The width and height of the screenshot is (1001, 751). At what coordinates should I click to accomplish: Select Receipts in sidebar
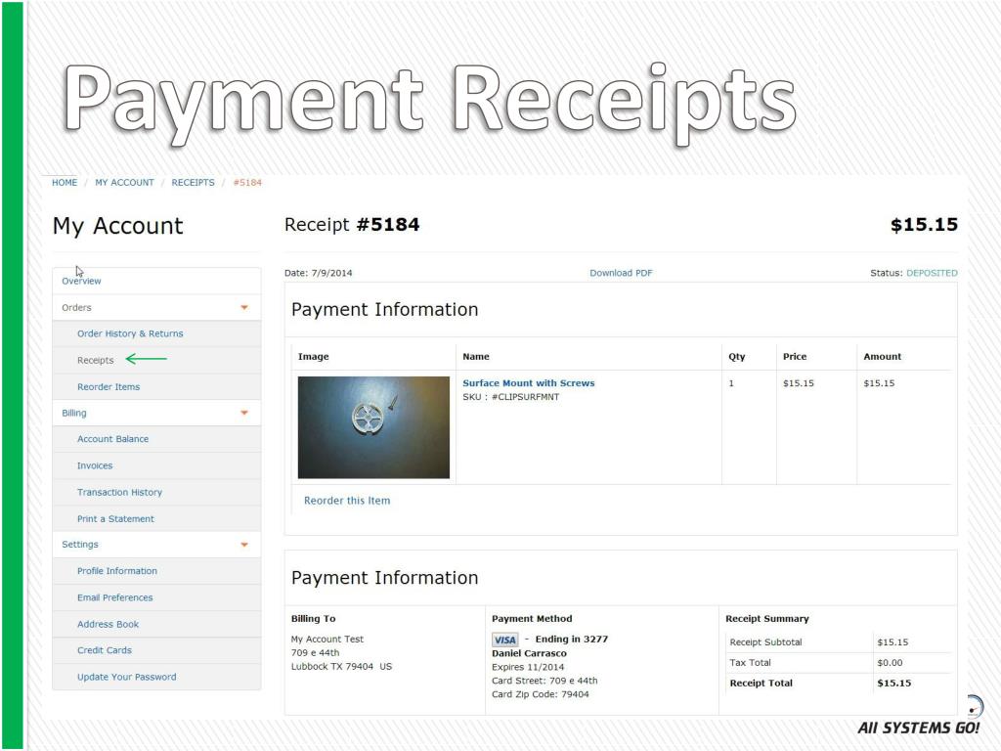[x=95, y=360]
